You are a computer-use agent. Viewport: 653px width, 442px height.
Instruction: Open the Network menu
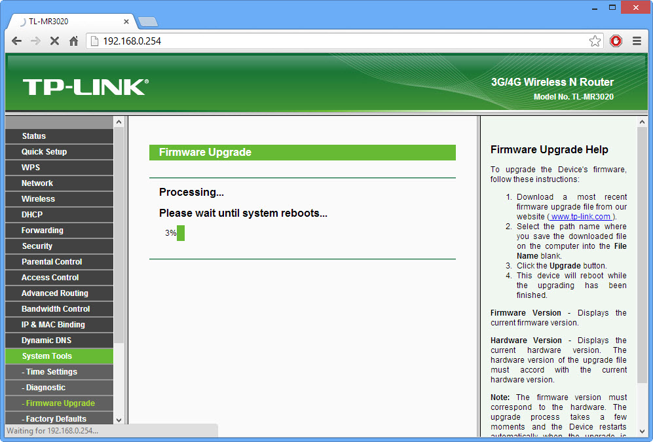(x=59, y=183)
